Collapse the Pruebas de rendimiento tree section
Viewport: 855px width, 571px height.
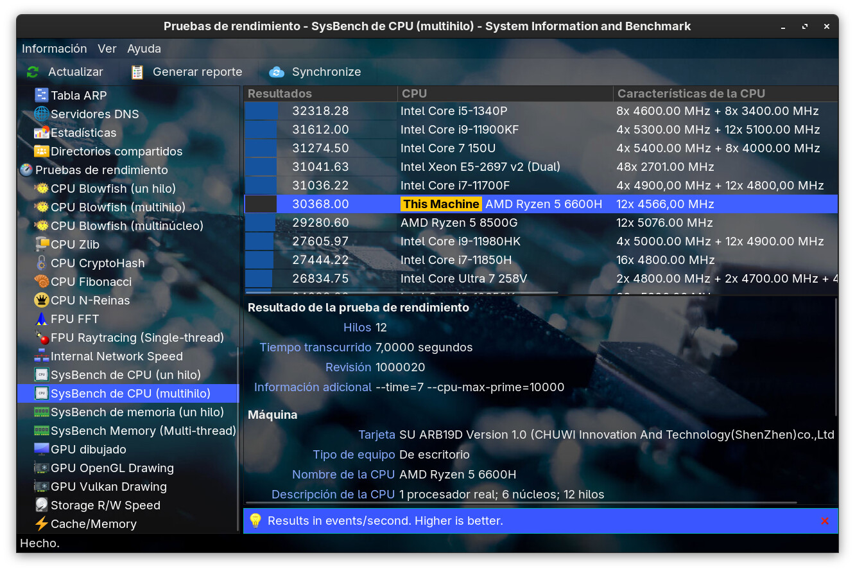101,170
